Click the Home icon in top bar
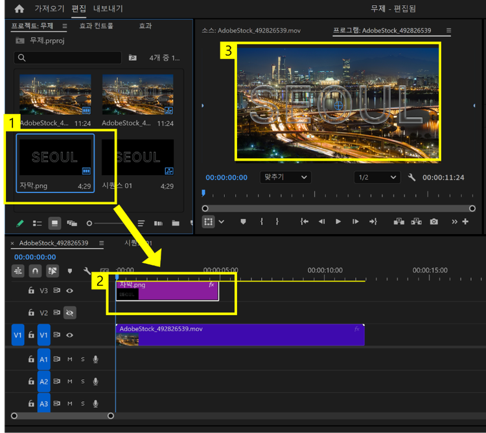Viewport: 486px width, 433px height. click(19, 9)
